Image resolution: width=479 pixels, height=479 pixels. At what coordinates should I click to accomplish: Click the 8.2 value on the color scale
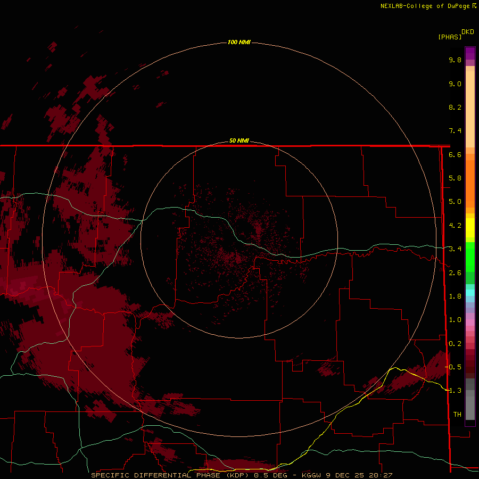pos(455,107)
